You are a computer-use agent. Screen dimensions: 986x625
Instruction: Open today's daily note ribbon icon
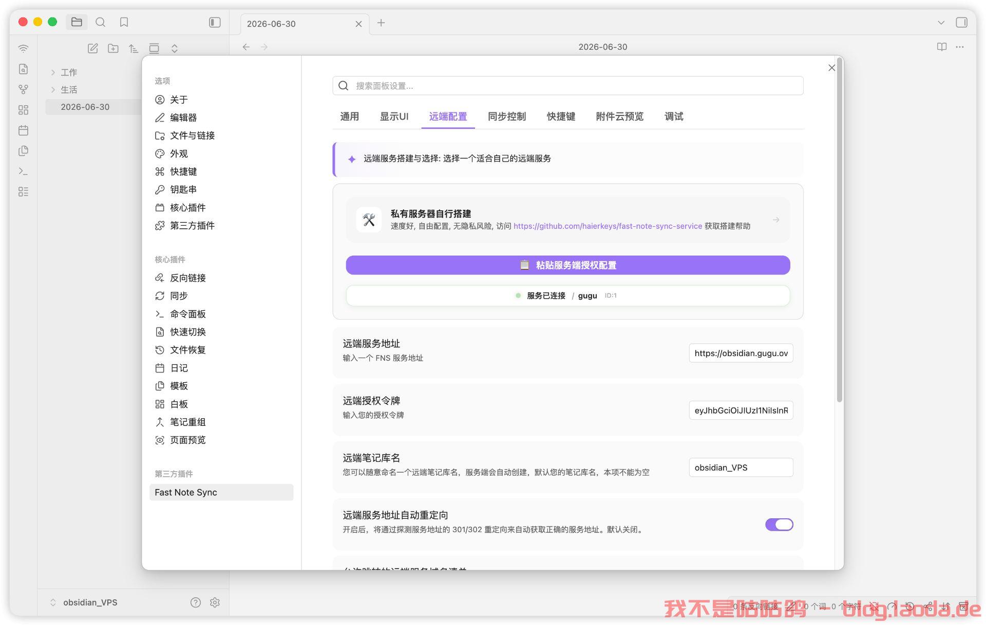click(23, 130)
